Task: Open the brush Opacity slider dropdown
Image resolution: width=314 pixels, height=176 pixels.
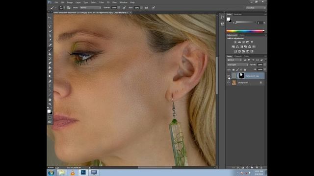Action: 119,8
